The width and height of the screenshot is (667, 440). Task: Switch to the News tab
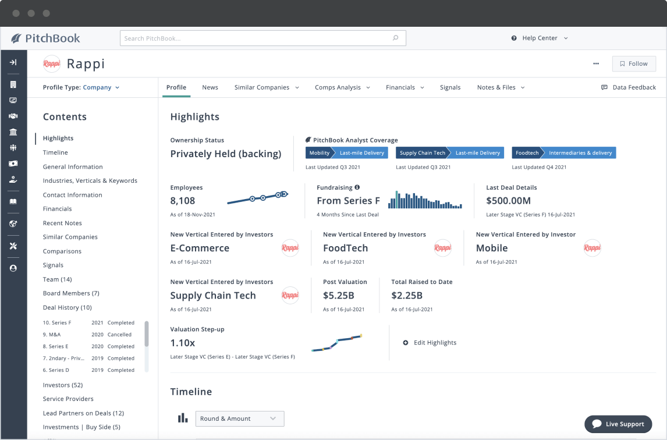[210, 87]
